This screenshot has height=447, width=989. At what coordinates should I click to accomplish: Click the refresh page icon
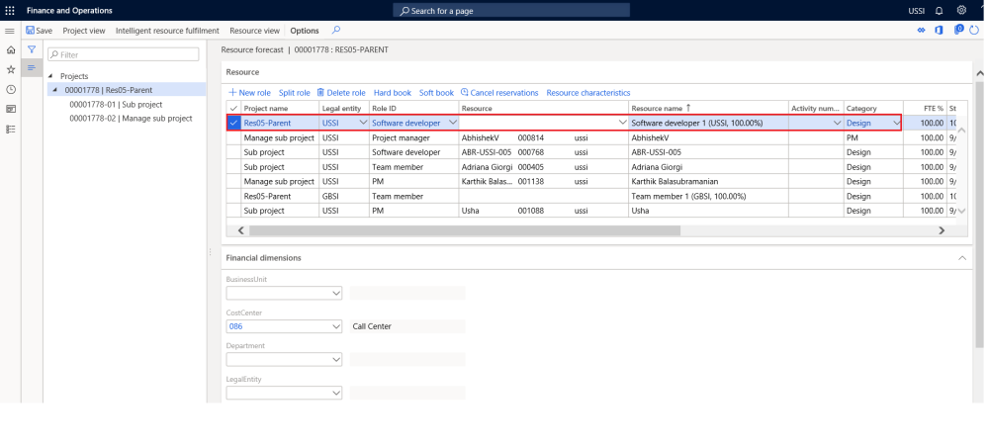(x=973, y=31)
